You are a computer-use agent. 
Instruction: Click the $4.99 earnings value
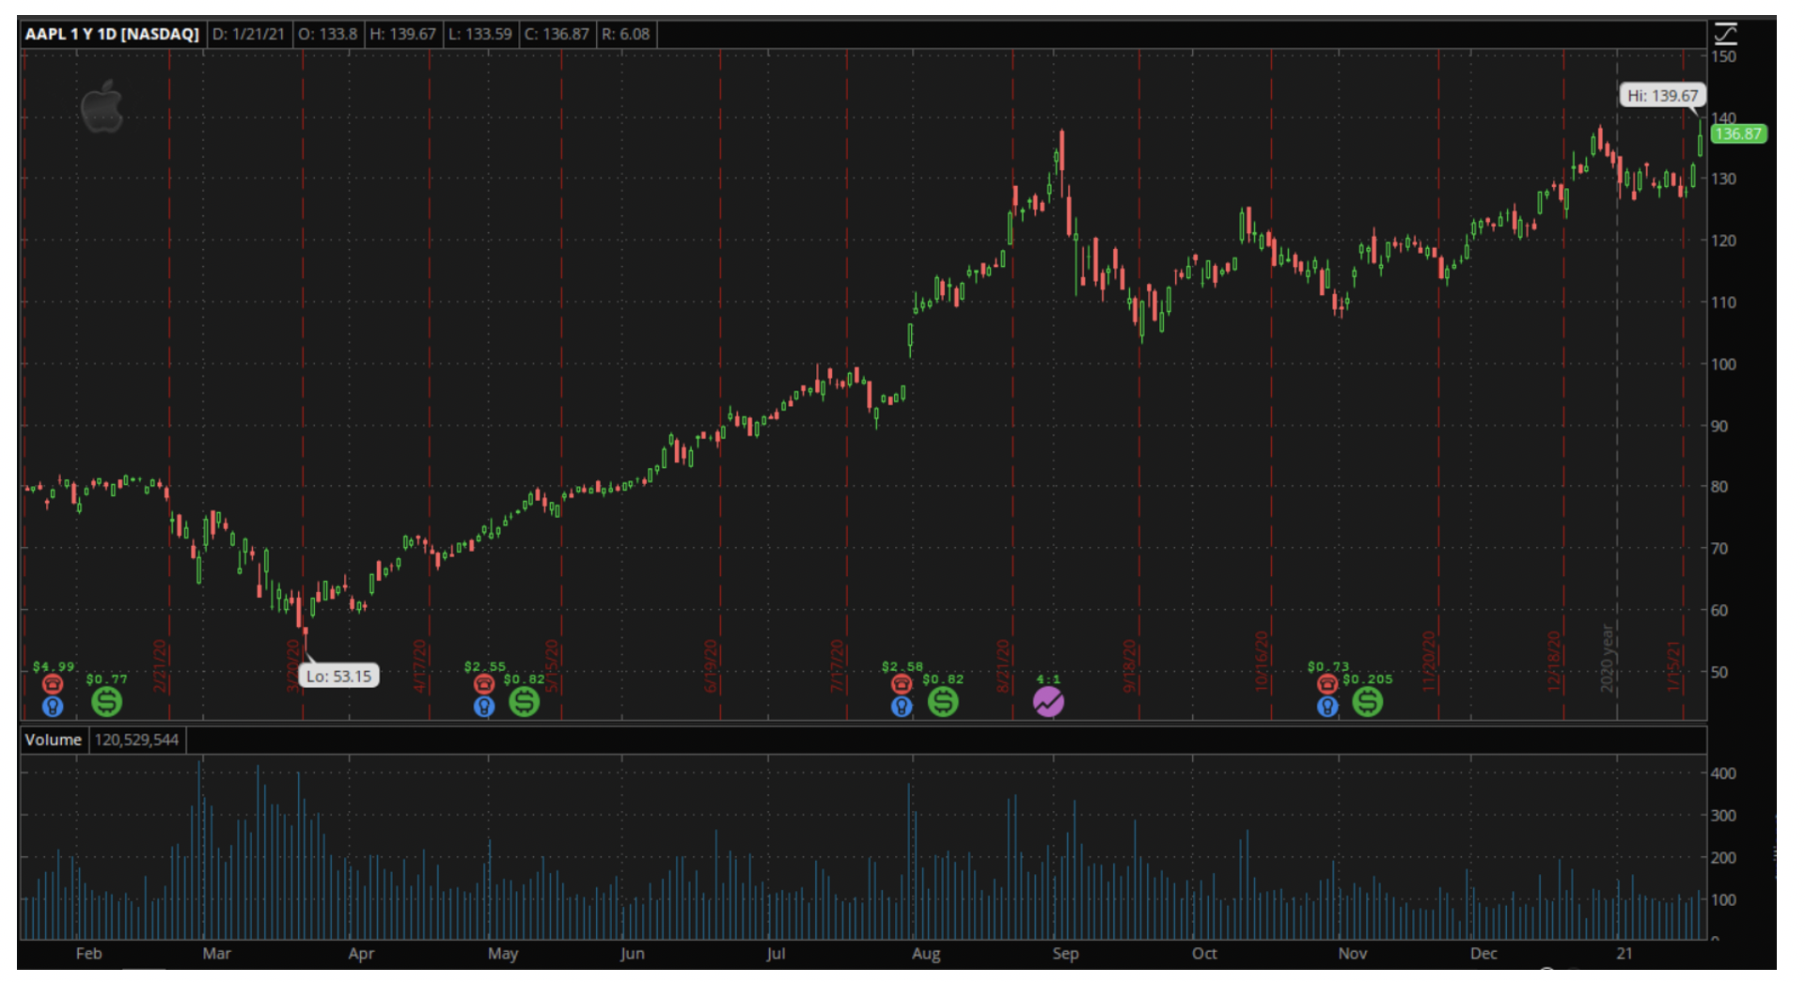click(54, 666)
